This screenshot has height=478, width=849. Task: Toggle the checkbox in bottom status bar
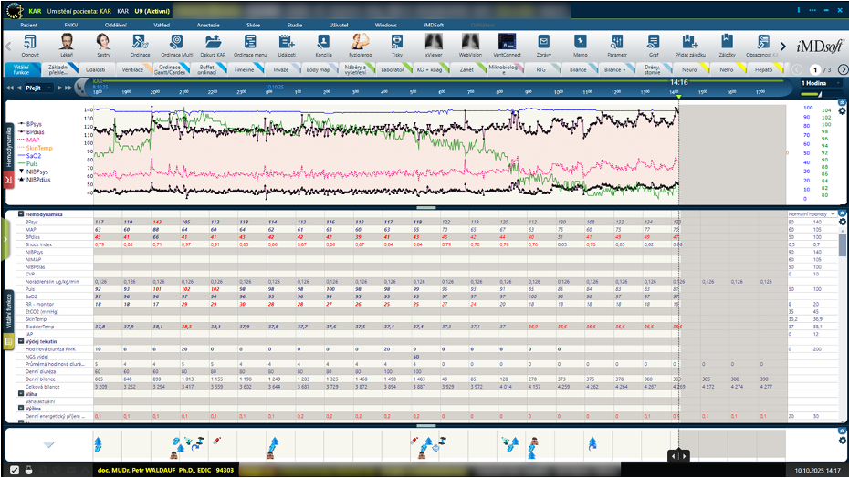[13, 470]
